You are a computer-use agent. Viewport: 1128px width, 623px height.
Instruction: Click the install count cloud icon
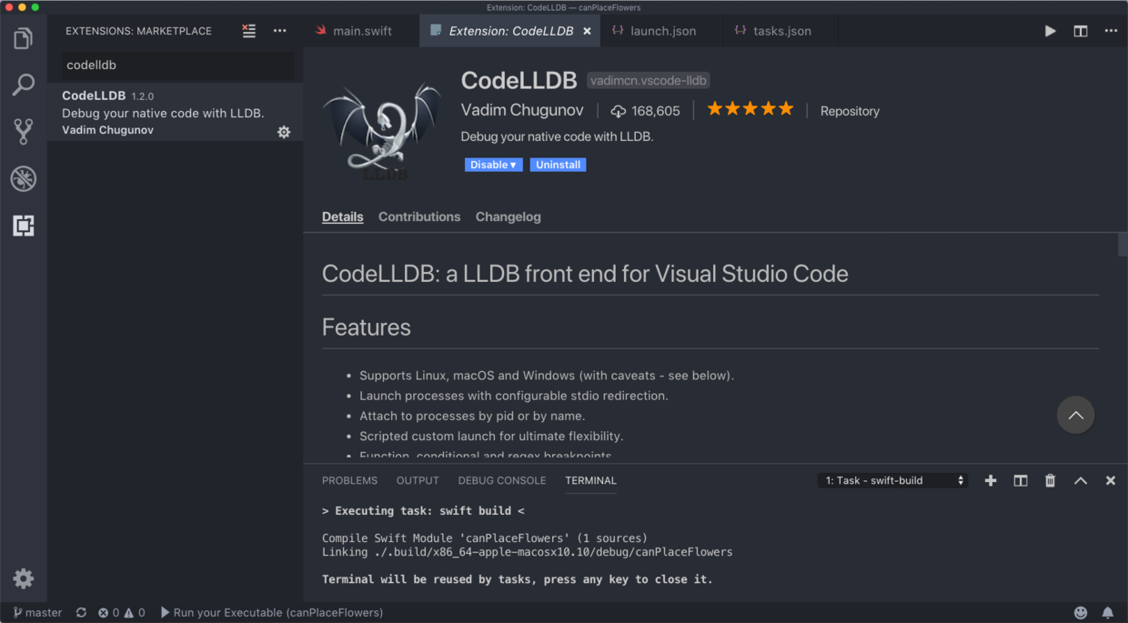(619, 111)
